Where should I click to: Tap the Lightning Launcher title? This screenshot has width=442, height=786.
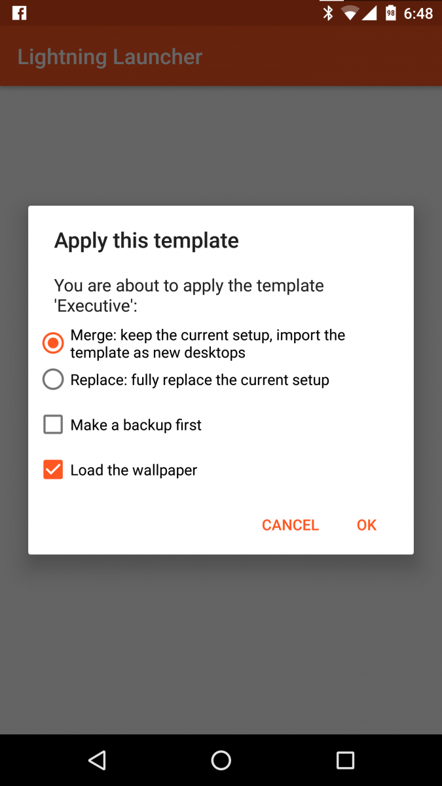point(110,57)
